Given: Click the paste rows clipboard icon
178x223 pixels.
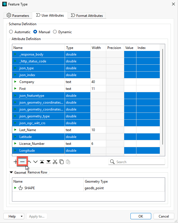Looking at the screenshot, I should 68,162.
